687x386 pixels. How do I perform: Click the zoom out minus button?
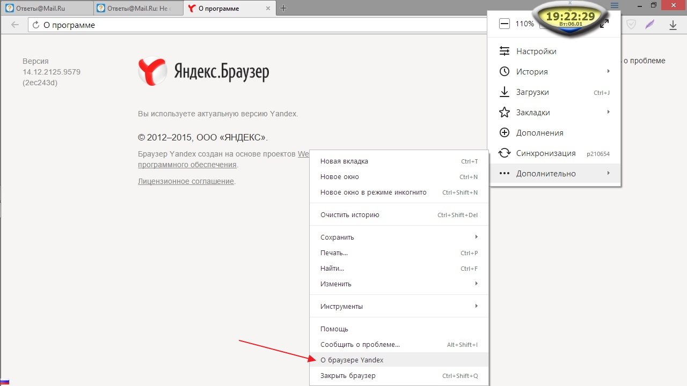click(x=504, y=24)
